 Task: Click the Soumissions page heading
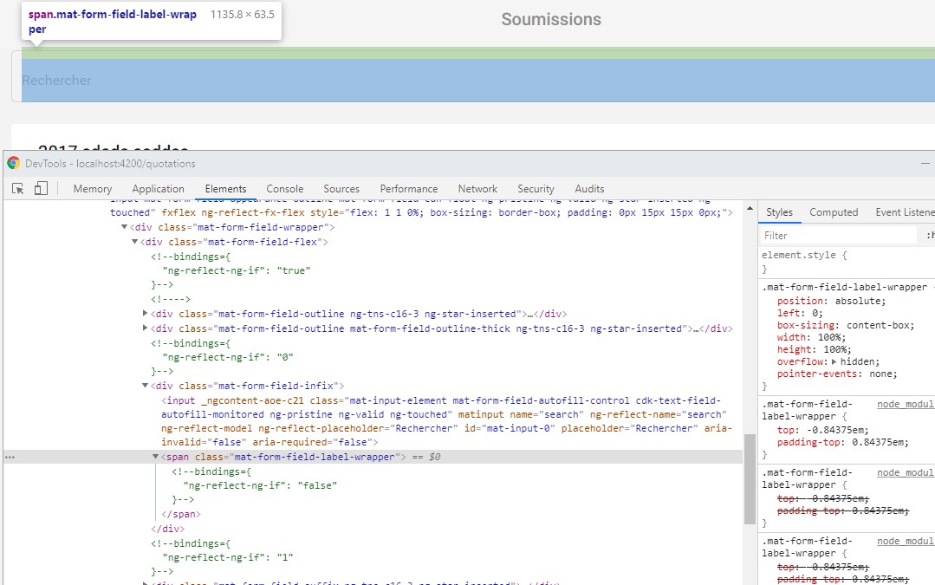[551, 19]
